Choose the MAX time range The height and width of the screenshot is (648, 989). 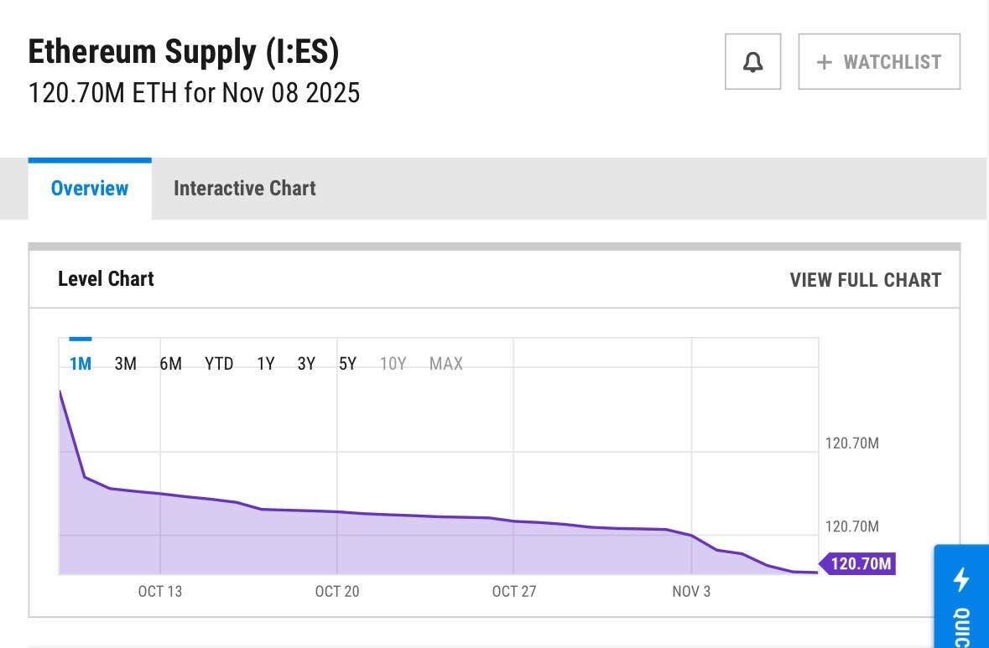pos(445,364)
